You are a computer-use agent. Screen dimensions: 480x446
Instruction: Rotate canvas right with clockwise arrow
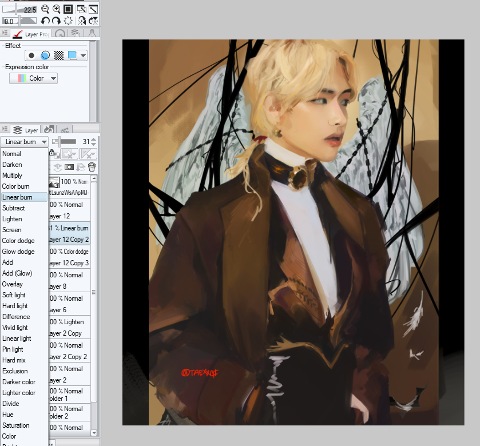coord(56,21)
